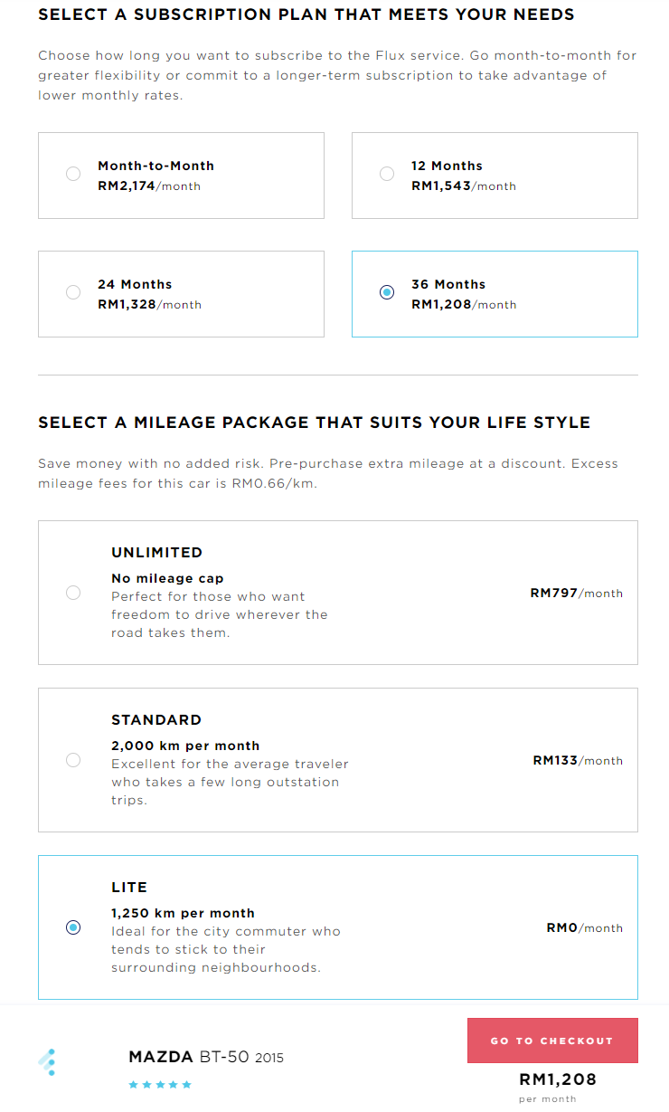Click the Lite mileage radio button
Screen dimensions: 669x1112
point(73,927)
